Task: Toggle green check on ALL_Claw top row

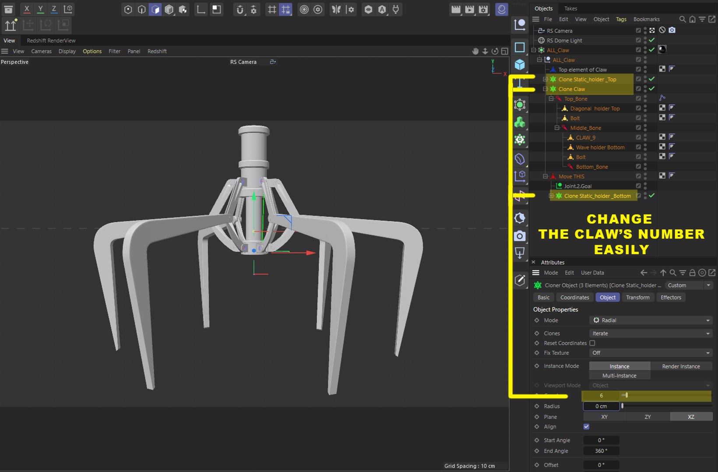Action: 651,50
